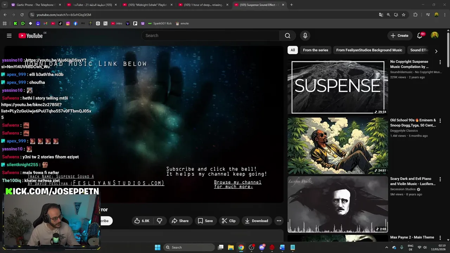Viewport: 450px width, 253px height.
Task: Open the account avatar menu
Action: coord(435,35)
